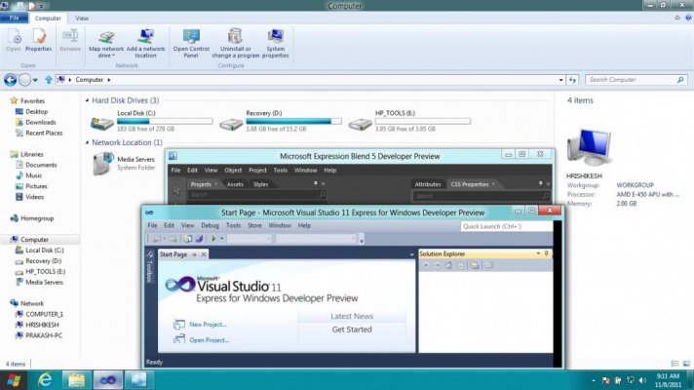Open the File tab in Explorer

[x=15, y=18]
